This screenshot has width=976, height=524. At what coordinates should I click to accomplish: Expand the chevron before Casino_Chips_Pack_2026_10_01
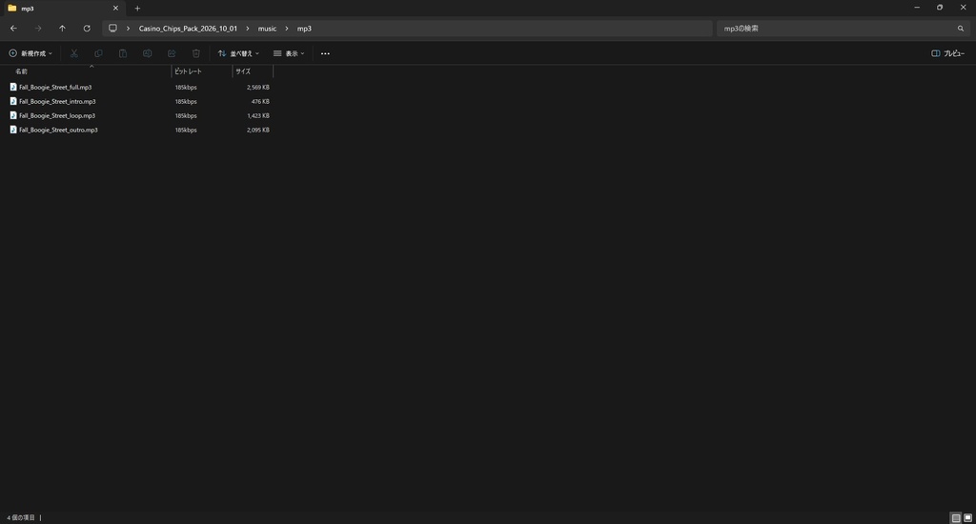pyautogui.click(x=129, y=29)
